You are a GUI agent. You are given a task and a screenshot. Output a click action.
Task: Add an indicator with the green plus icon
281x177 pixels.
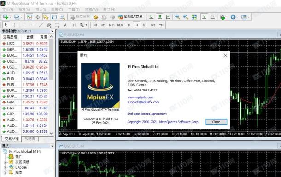(x=222, y=17)
